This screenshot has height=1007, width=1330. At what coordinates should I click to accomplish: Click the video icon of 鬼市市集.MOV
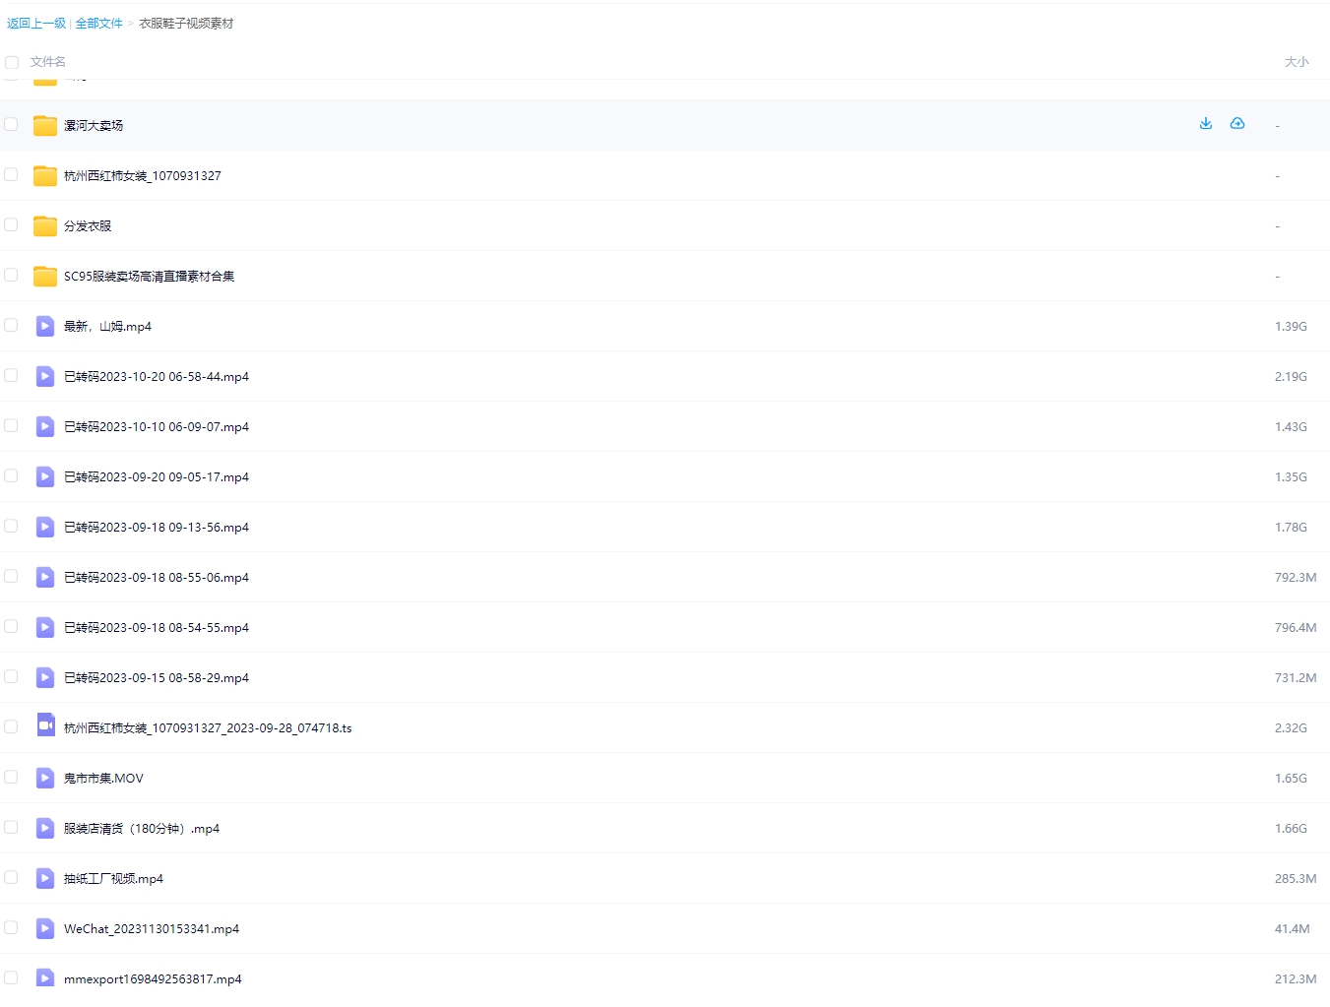(x=44, y=779)
